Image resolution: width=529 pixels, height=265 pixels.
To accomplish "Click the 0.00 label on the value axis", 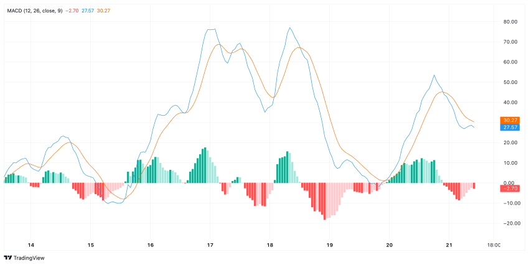I will click(x=512, y=182).
